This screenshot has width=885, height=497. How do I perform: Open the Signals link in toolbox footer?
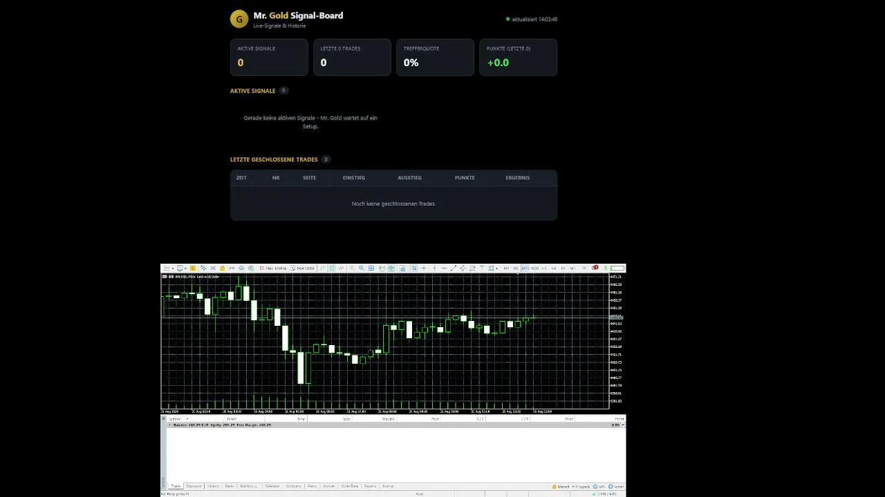[x=581, y=487]
